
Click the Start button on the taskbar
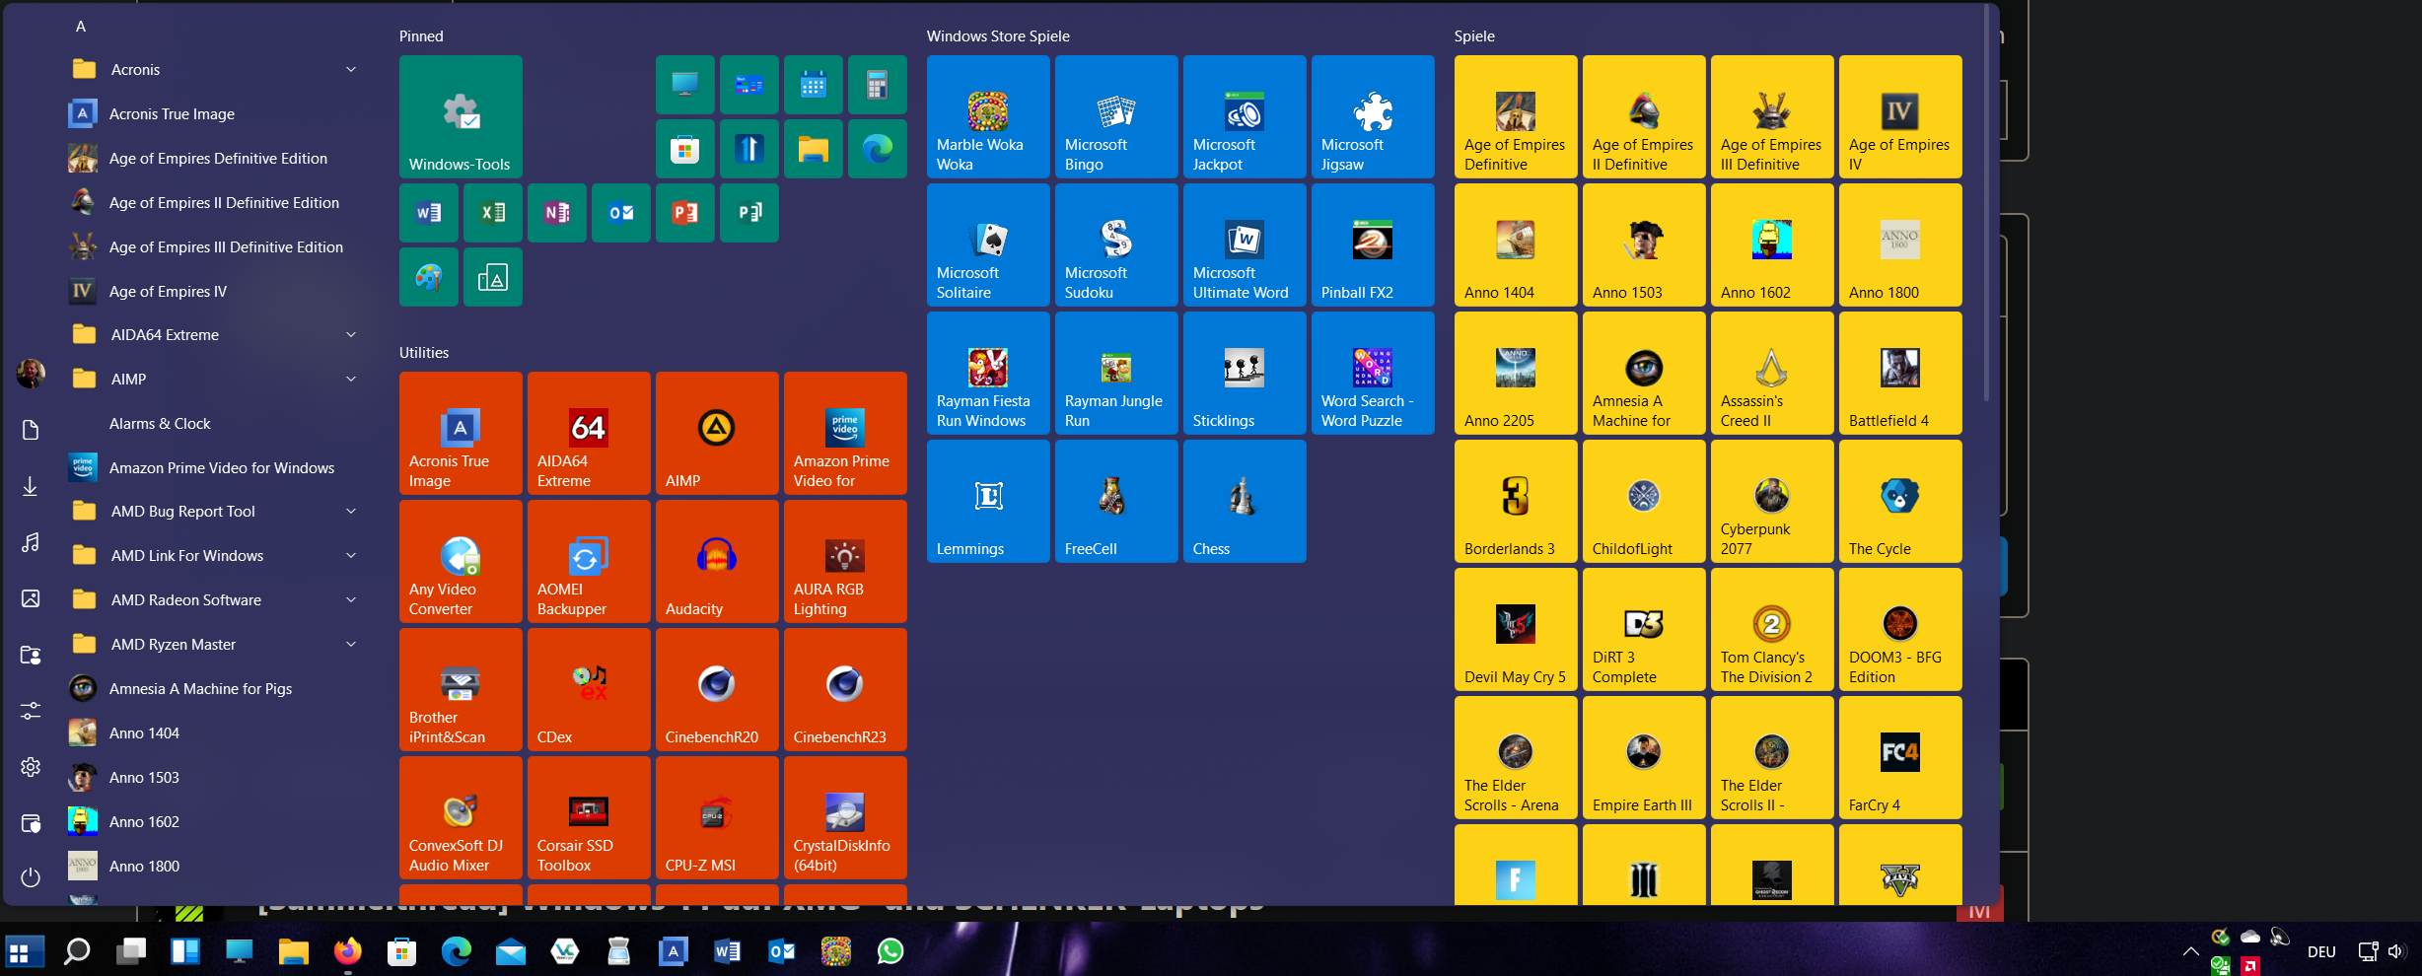click(24, 951)
